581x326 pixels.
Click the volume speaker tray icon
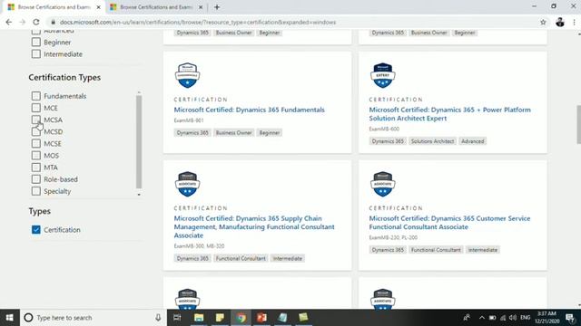513,318
